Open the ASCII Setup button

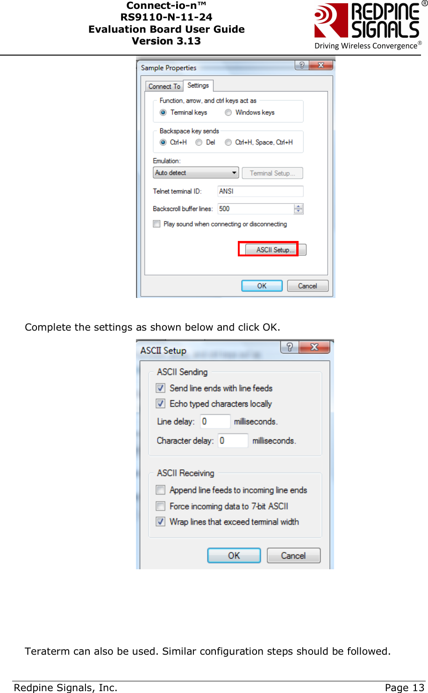click(x=276, y=250)
